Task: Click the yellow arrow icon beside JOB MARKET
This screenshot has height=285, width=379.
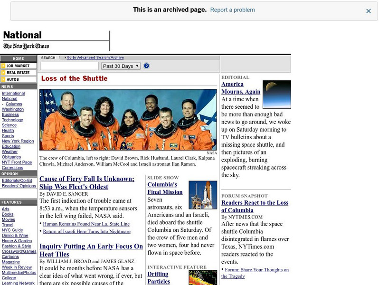Action: coord(3,66)
